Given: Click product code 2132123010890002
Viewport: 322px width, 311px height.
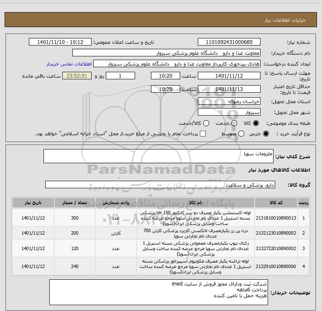Looking at the screenshot, I should tap(276, 233).
